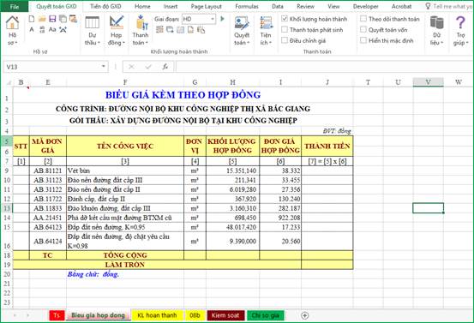Enable Thanh toán phát sinh checkbox
The width and height of the screenshot is (474, 323).
tap(285, 30)
